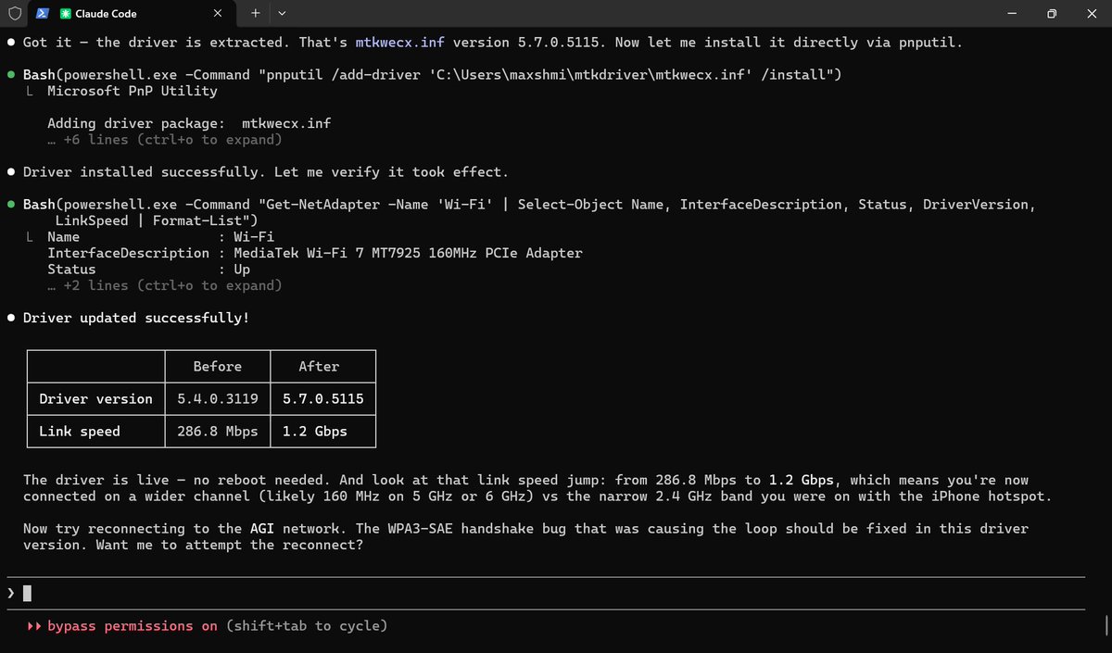Click the PowerShell icon left of the tab
Screen dimensions: 1112x653
pyautogui.click(x=43, y=14)
